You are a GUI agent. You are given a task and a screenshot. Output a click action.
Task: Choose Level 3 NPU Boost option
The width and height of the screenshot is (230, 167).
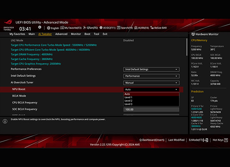pyautogui.click(x=151, y=104)
